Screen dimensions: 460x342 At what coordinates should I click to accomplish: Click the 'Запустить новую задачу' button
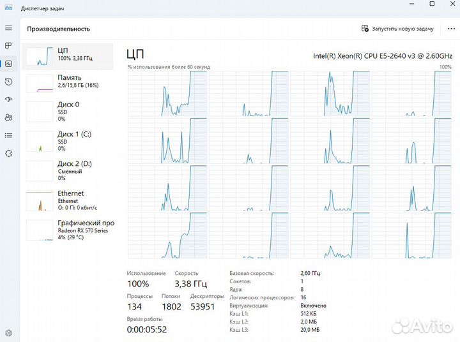(397, 29)
